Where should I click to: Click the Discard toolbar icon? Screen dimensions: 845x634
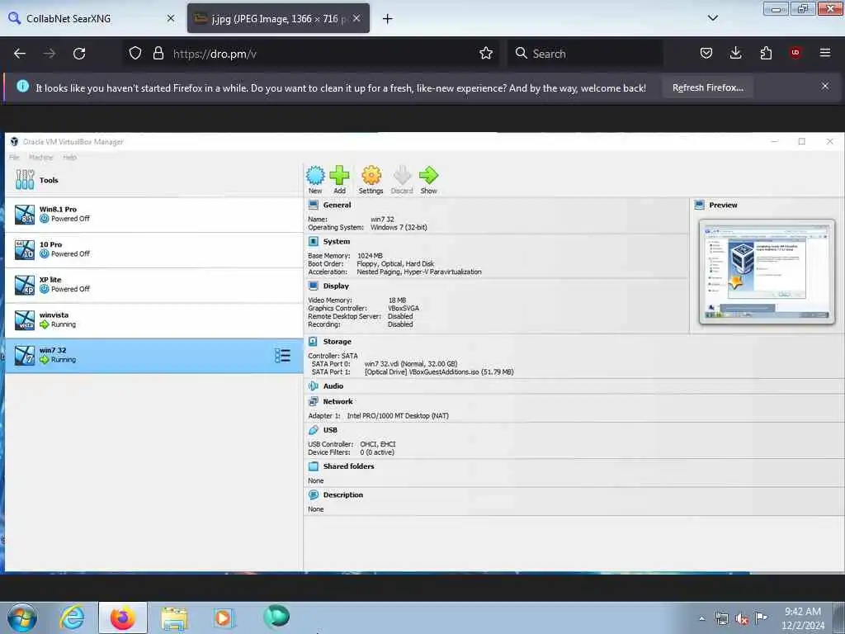402,175
